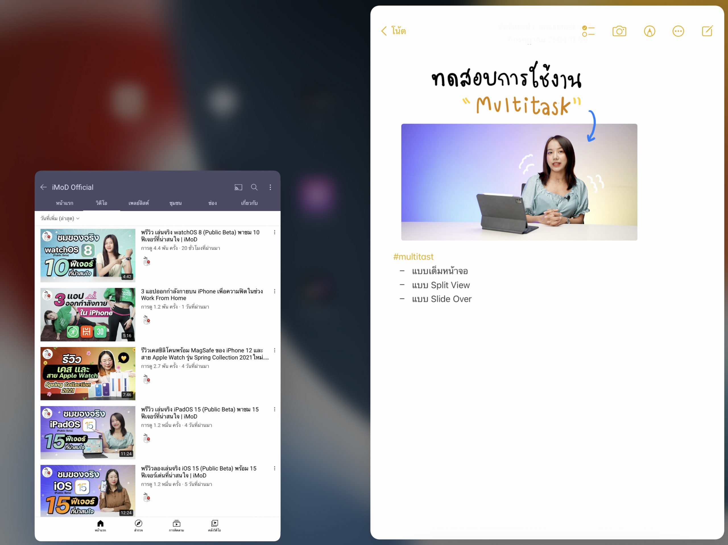Image resolution: width=728 pixels, height=545 pixels.
Task: Open the Notes more options ellipsis
Action: coord(678,31)
